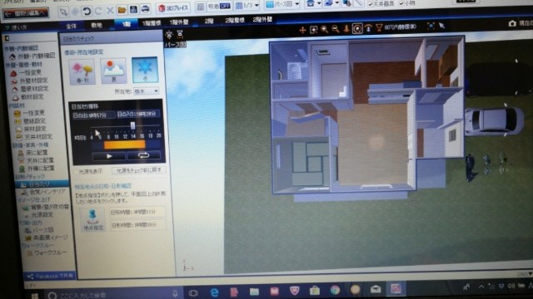The height and width of the screenshot is (299, 533).
Task: Click the fit-to-screen icon in view toolbar
Action: [431, 26]
